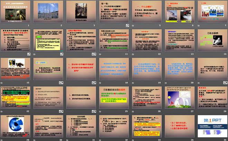
Task: Click the animation star below the slide after 20
Action: coord(199,83)
